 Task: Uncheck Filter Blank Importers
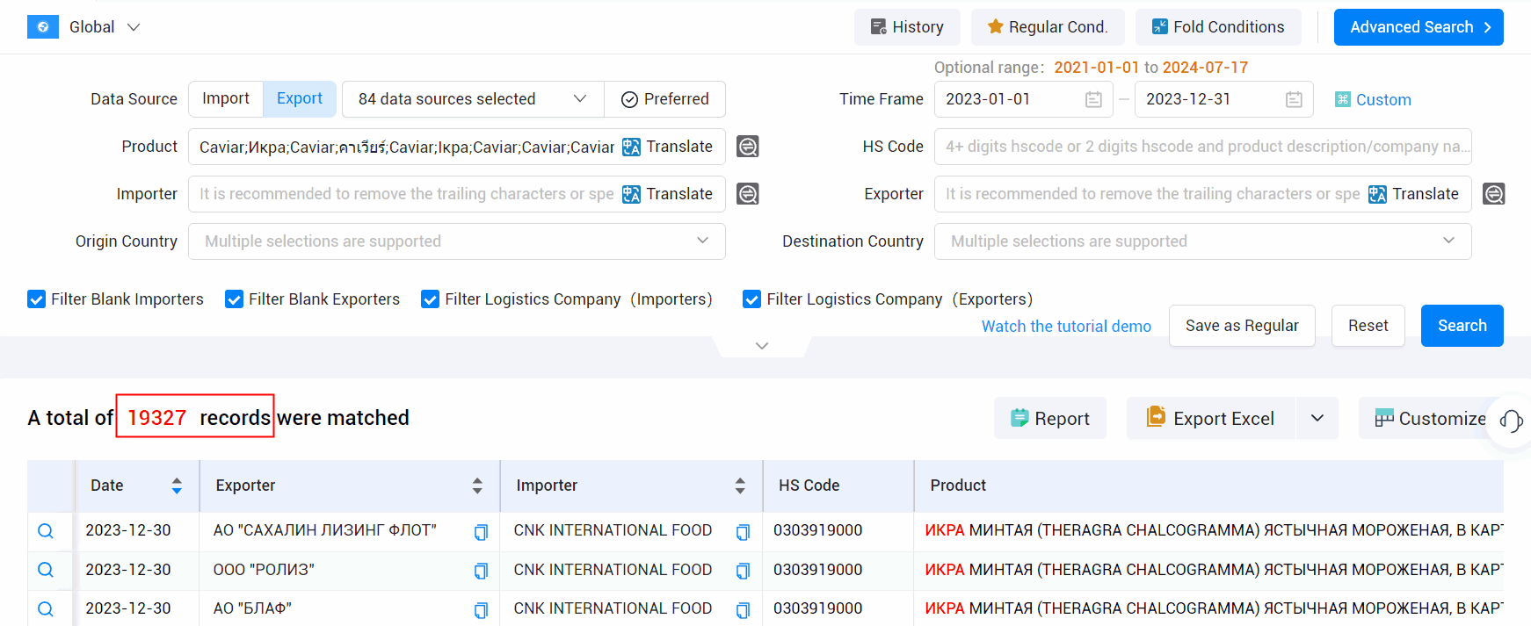[x=36, y=299]
